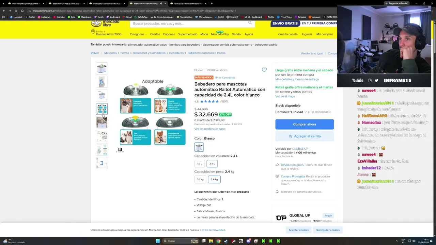The image size is (436, 245).
Task: Click the five-star rating reviews
Action: 209,101
